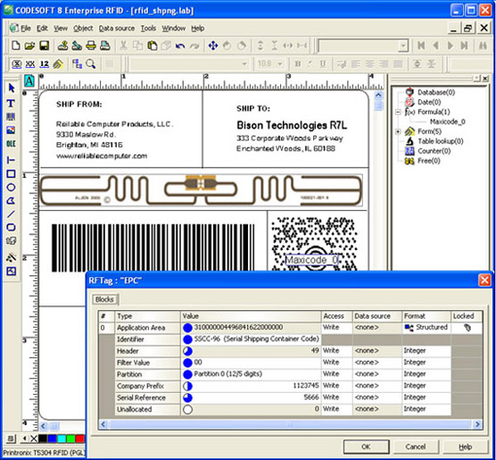Click up arrow of label vertical scrollbar

(378, 95)
